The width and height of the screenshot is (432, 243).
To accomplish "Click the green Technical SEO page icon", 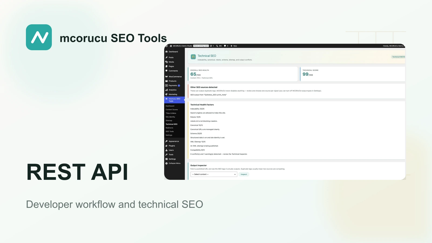I will click(x=193, y=57).
